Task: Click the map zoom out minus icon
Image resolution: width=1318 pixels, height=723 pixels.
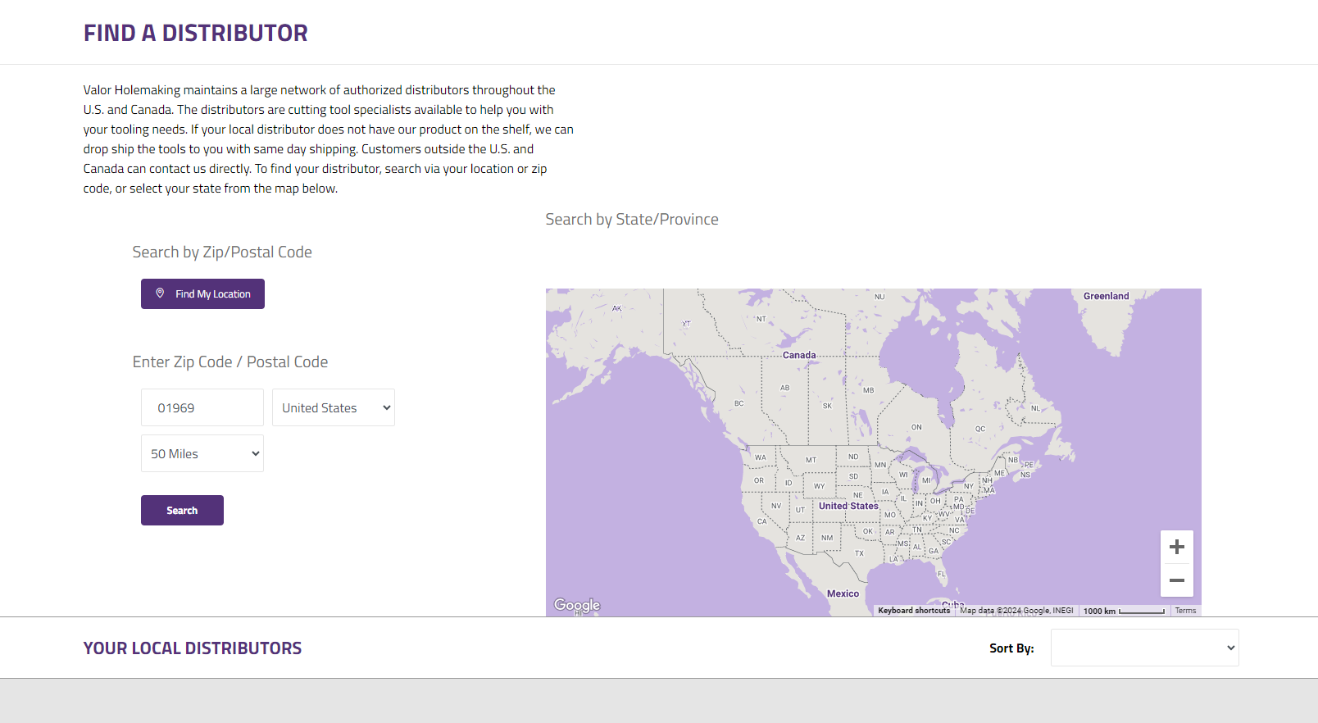Action: [x=1176, y=580]
